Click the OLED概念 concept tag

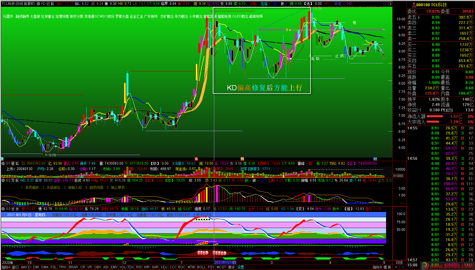240,16
